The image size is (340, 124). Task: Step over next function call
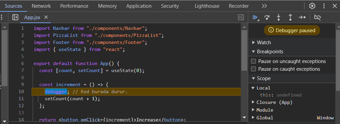pyautogui.click(x=267, y=17)
